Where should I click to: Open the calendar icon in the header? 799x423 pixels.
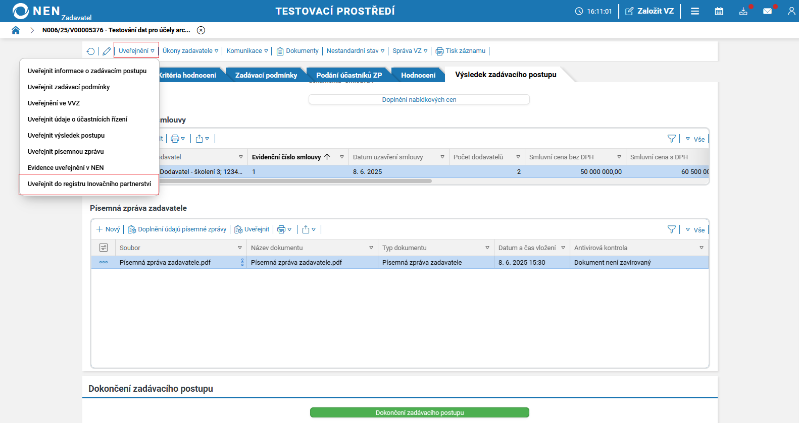pyautogui.click(x=719, y=11)
